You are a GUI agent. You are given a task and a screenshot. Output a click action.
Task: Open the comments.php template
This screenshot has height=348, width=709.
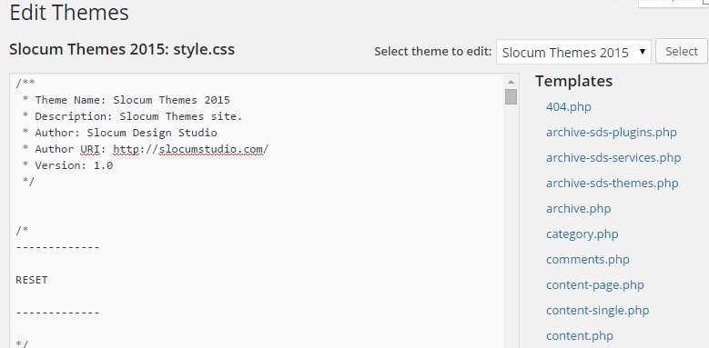(x=587, y=259)
